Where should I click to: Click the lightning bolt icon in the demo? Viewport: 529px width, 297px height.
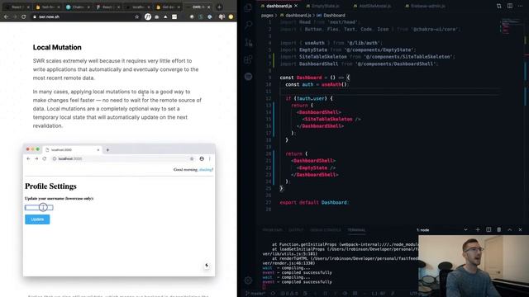(207, 266)
